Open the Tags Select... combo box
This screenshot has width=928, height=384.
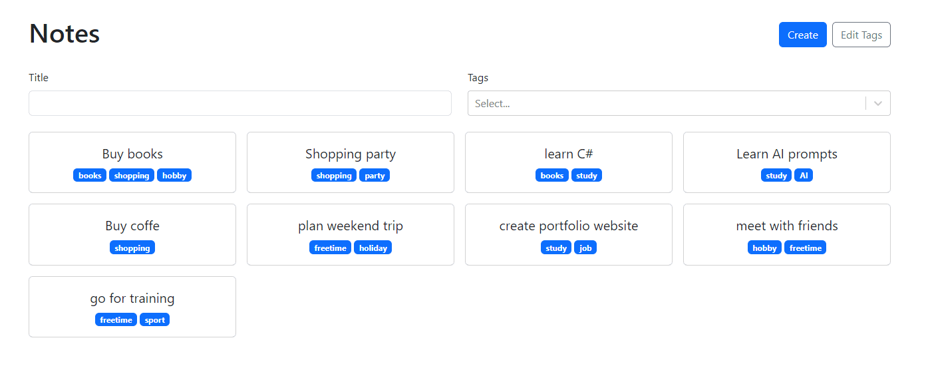[665, 103]
